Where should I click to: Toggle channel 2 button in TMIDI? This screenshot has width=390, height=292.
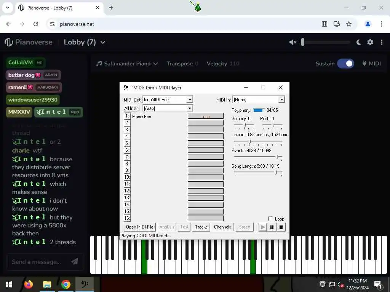coord(127,123)
